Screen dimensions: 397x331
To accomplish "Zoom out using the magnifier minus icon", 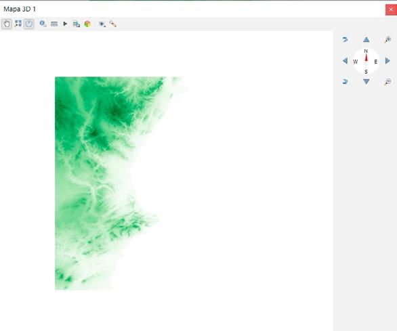I will pos(388,81).
